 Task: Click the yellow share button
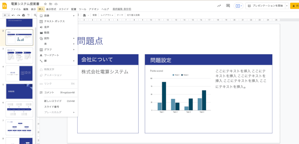coord(295,6)
